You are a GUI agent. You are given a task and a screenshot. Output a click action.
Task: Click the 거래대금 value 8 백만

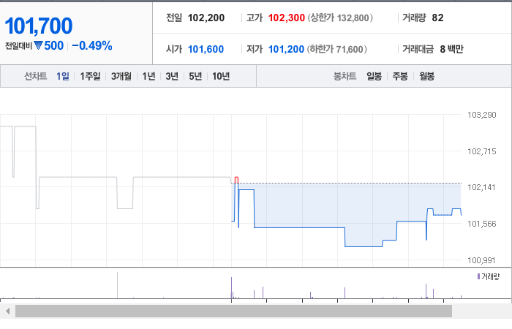(451, 49)
